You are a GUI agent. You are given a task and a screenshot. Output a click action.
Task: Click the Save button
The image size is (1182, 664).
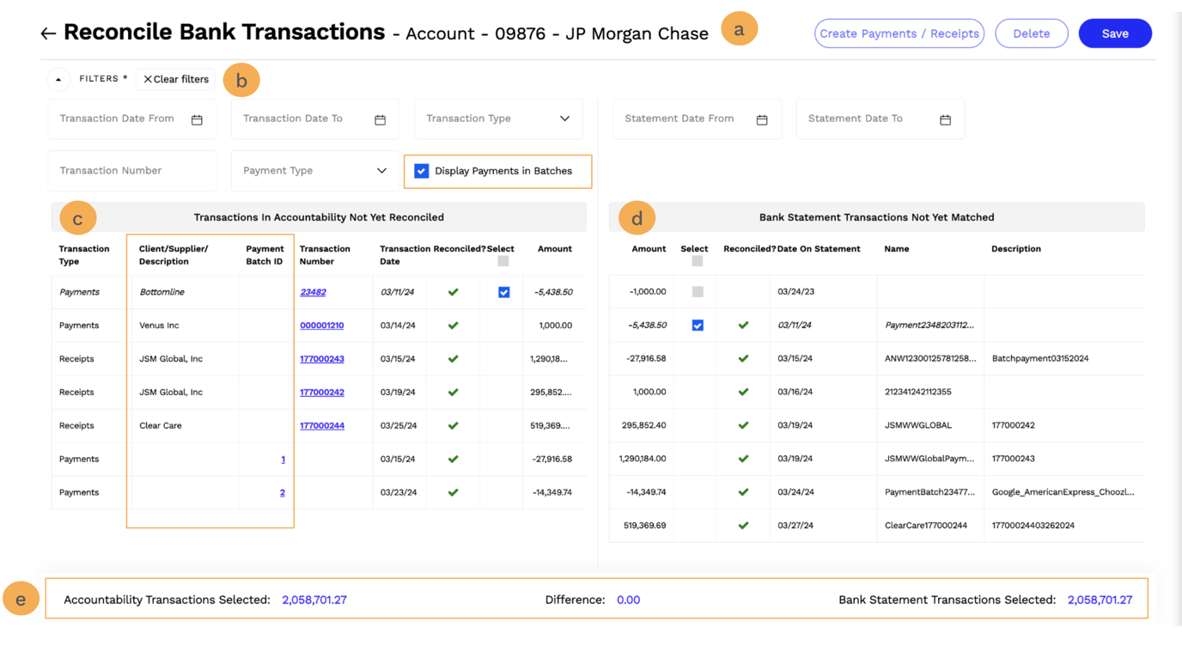point(1114,33)
